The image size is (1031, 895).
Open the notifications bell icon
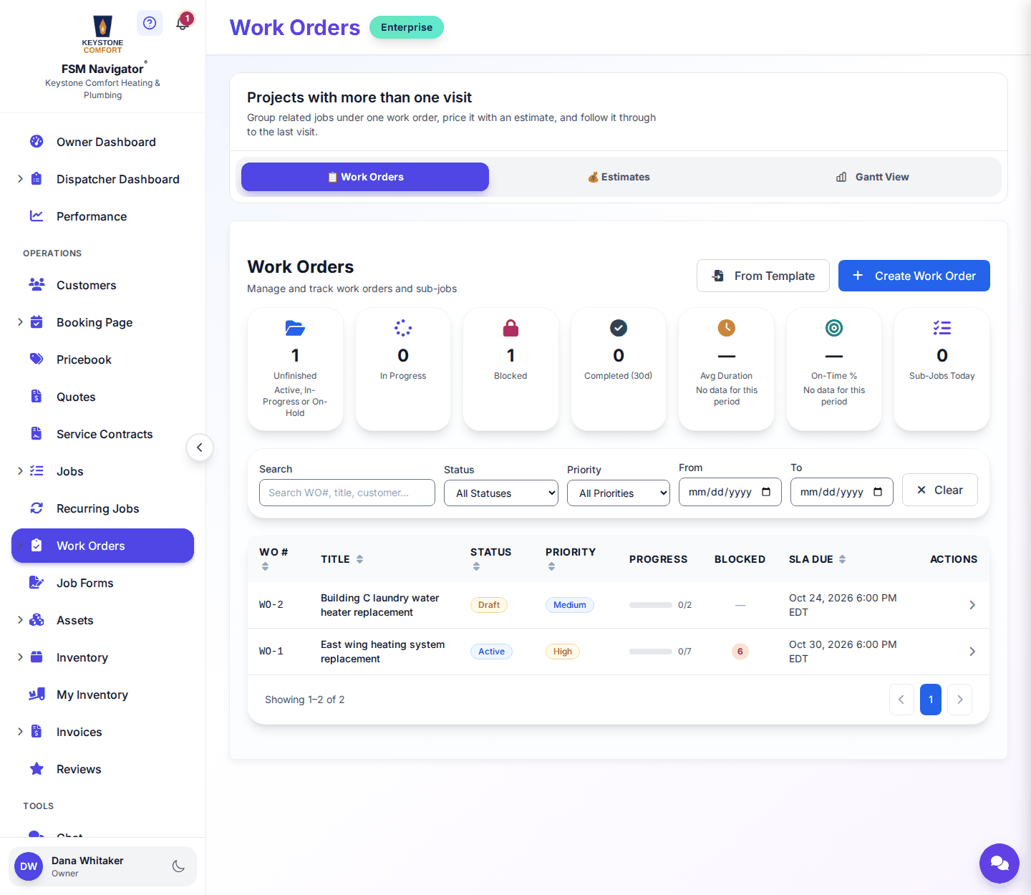tap(183, 23)
